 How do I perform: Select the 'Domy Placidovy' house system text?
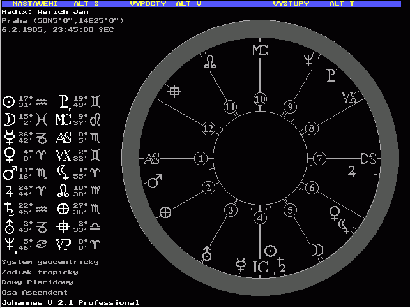click(x=37, y=282)
